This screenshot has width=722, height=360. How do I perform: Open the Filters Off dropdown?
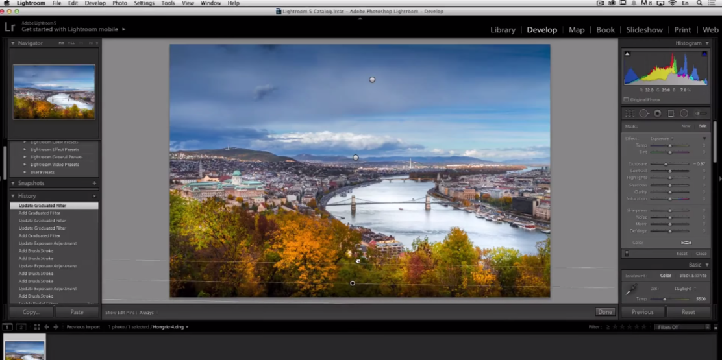coord(680,327)
